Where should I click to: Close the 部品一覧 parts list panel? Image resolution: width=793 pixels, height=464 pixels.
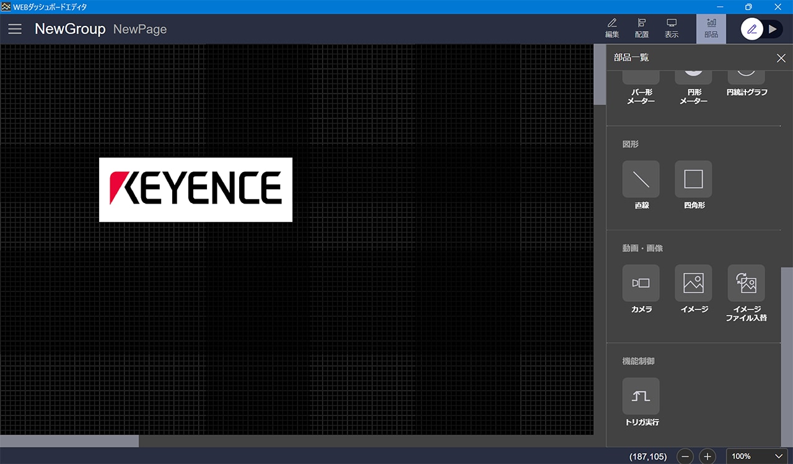click(x=781, y=58)
